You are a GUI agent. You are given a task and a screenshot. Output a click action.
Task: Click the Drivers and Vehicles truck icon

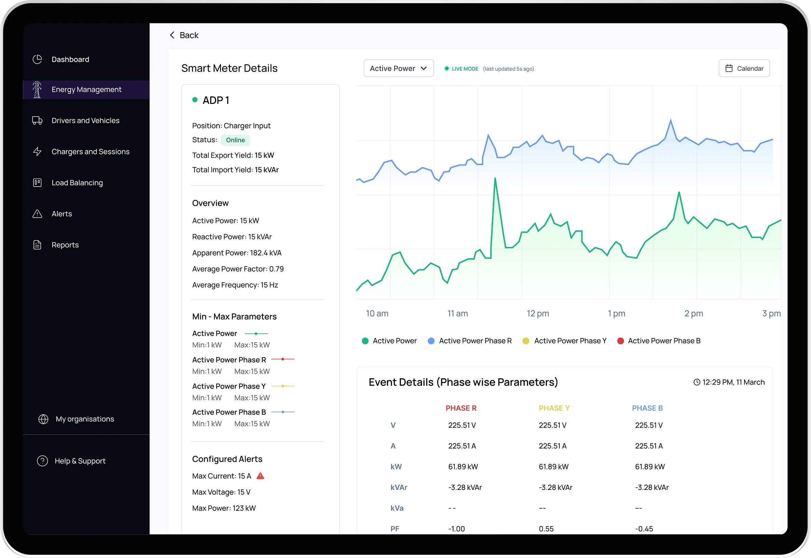tap(37, 121)
